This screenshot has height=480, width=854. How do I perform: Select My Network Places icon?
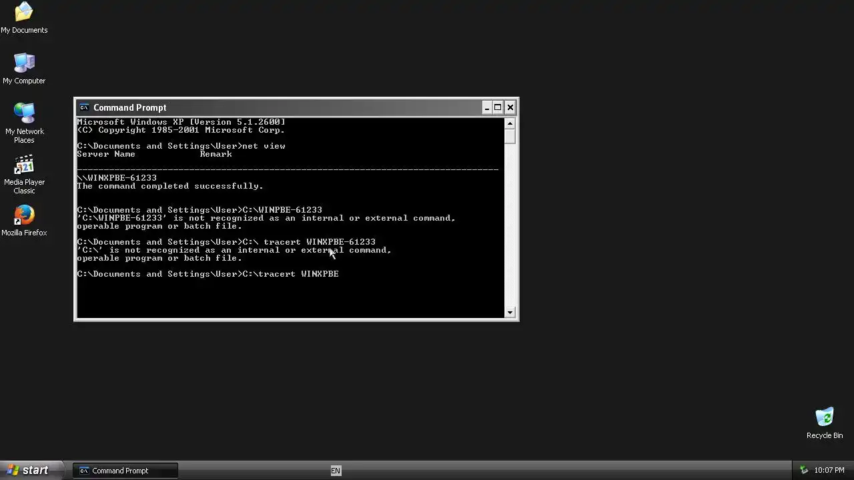pos(24,123)
